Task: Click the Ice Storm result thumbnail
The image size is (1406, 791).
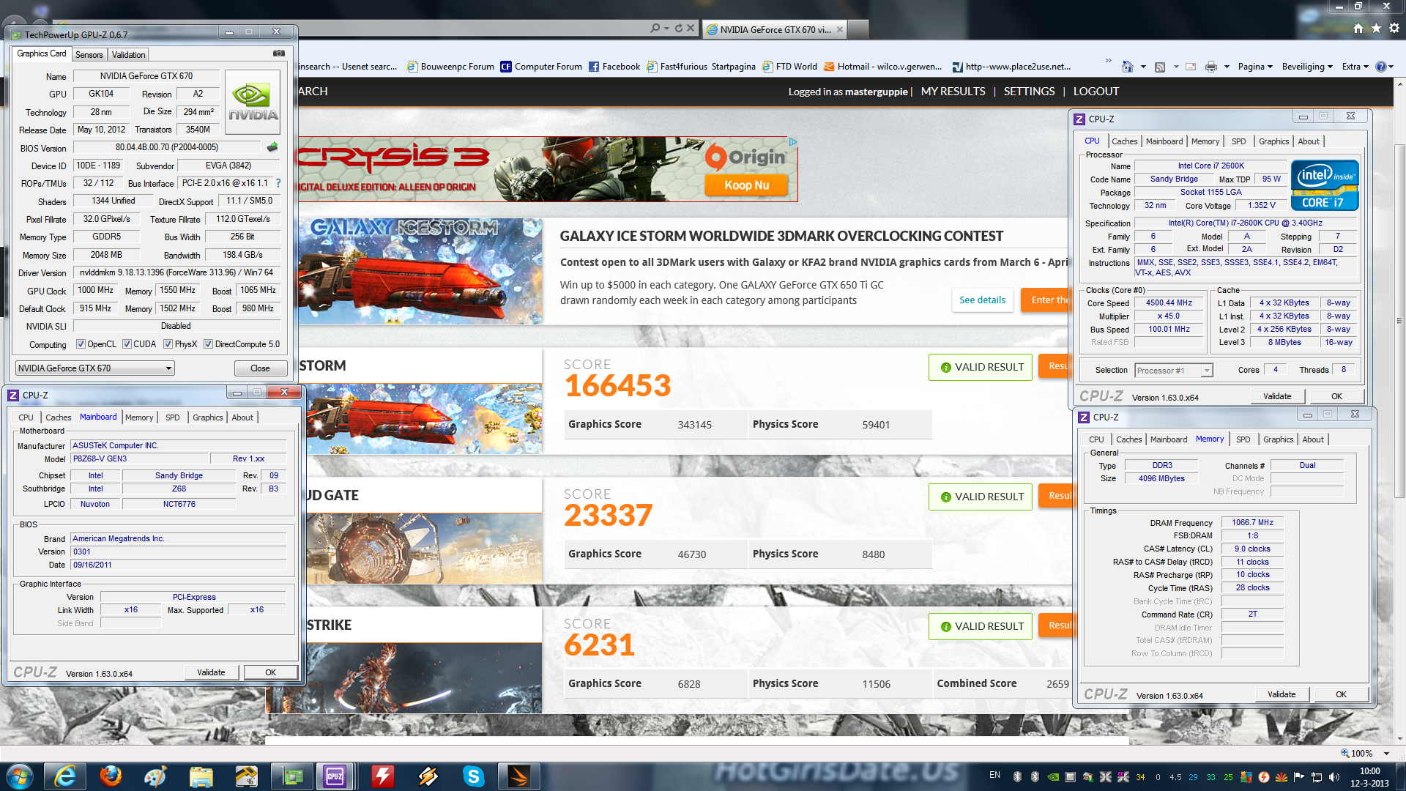Action: (x=425, y=418)
